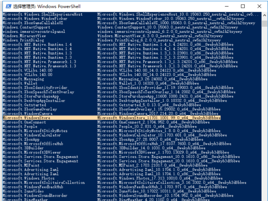Screen dimensions: 268x201
Task: Click the Windows PowerShell title bar text
Action: tap(47, 7)
